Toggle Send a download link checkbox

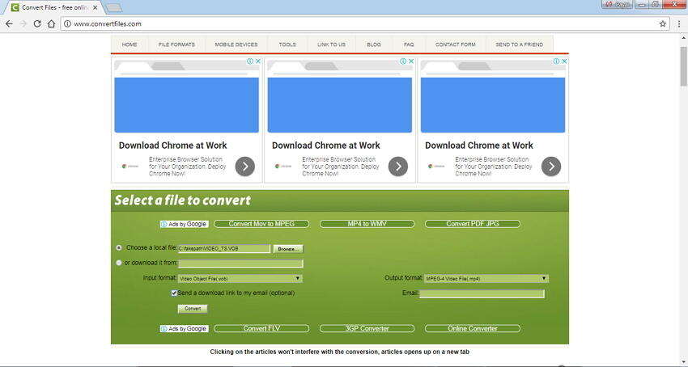tap(174, 293)
